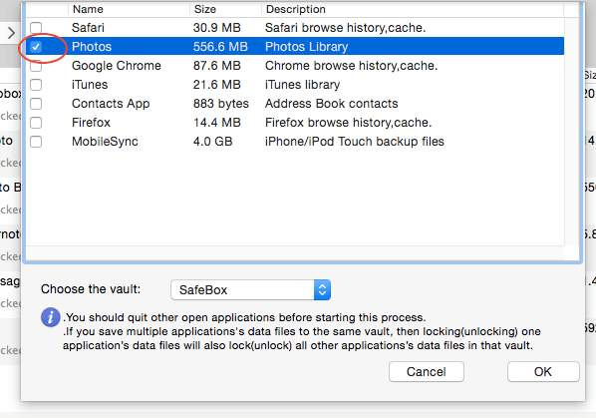Click the Cancel button
This screenshot has width=596, height=418.
pyautogui.click(x=427, y=371)
